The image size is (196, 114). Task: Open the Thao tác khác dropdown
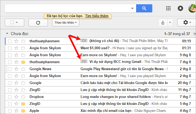[66, 23]
